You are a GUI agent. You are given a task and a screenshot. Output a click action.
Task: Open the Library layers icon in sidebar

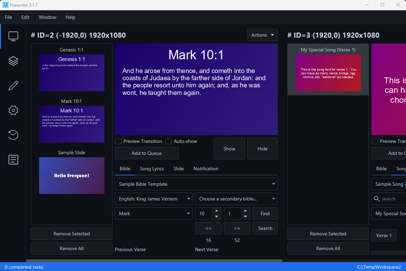click(x=13, y=61)
